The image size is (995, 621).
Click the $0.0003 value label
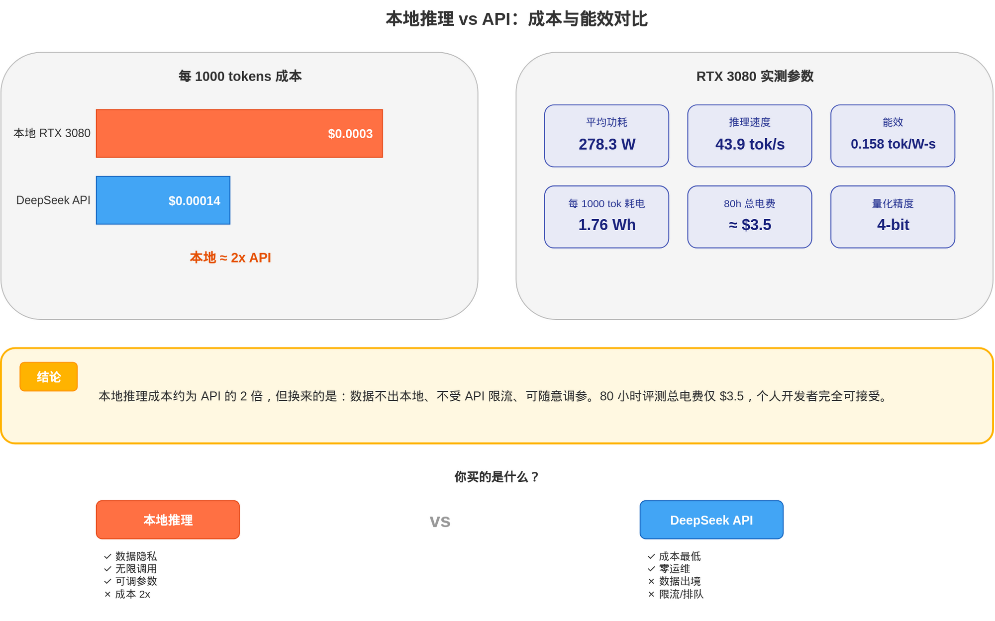coord(350,134)
